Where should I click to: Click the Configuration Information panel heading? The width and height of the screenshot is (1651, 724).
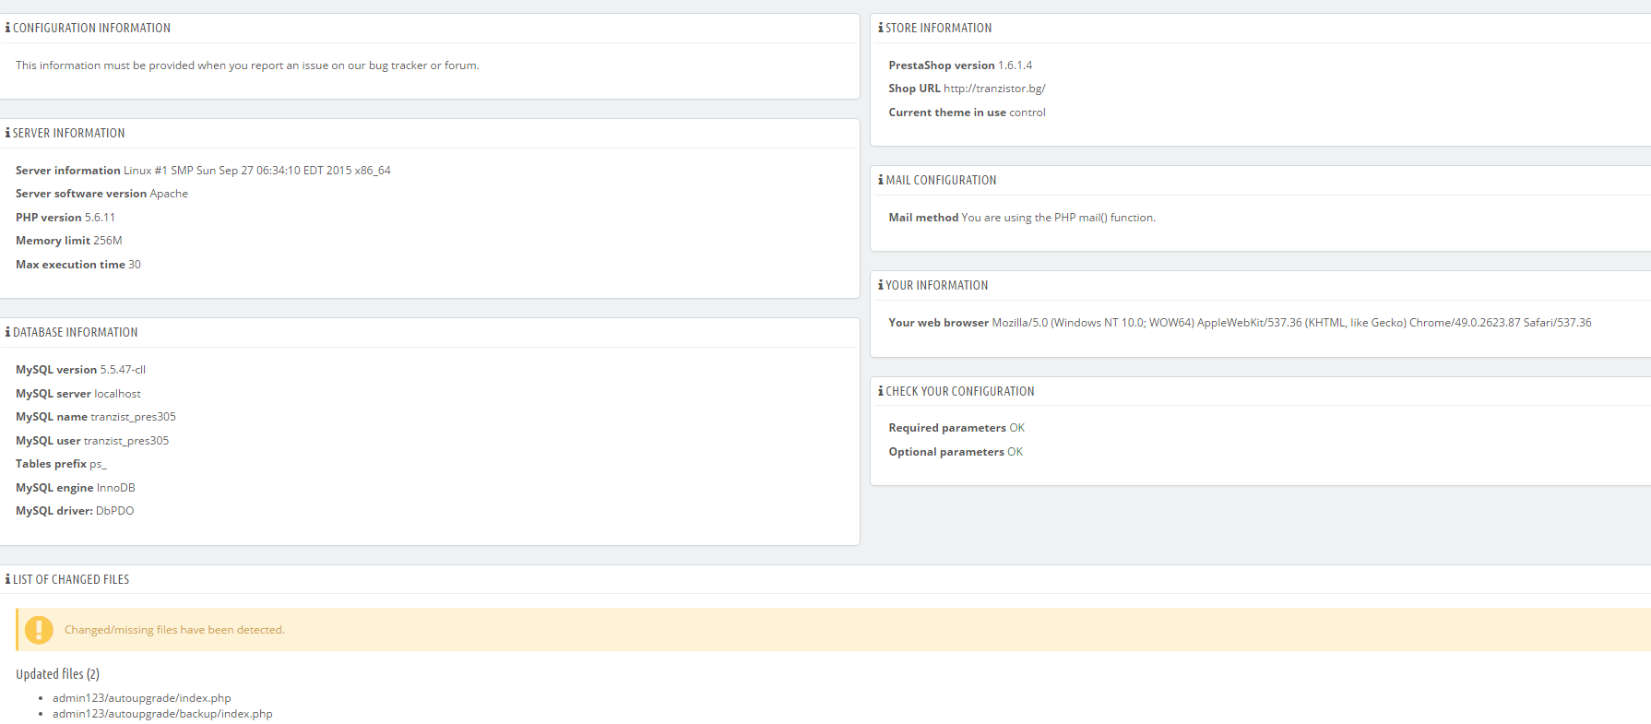91,28
